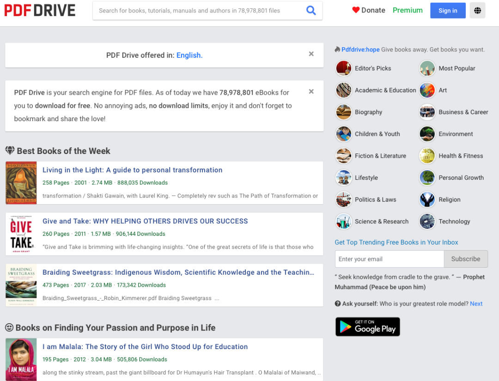Viewport: 499px width, 381px height.
Task: Click the '906,144 Downloads' text
Action: point(140,234)
